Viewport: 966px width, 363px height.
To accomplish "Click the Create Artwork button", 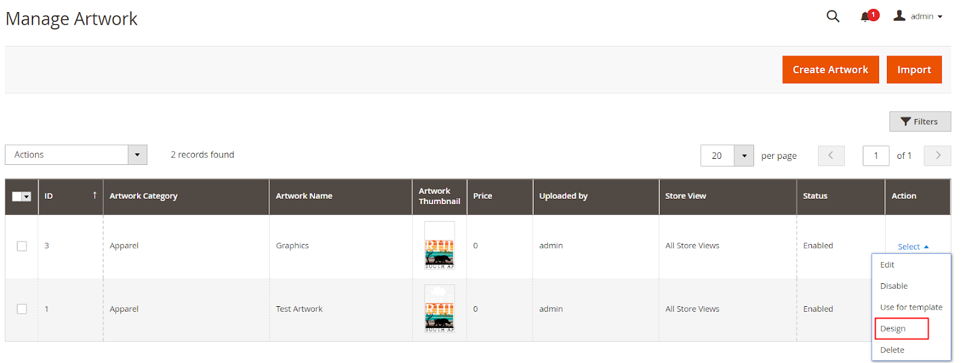I will (830, 69).
